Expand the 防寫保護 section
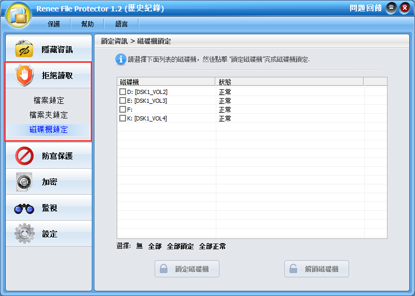Viewport: 415px width, 296px height. tap(49, 156)
